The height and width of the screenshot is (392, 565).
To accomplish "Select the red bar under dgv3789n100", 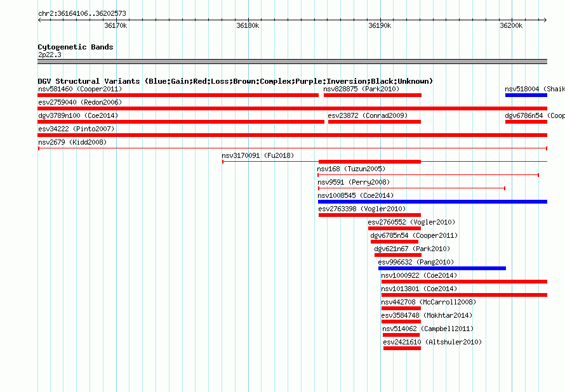I will tap(181, 122).
